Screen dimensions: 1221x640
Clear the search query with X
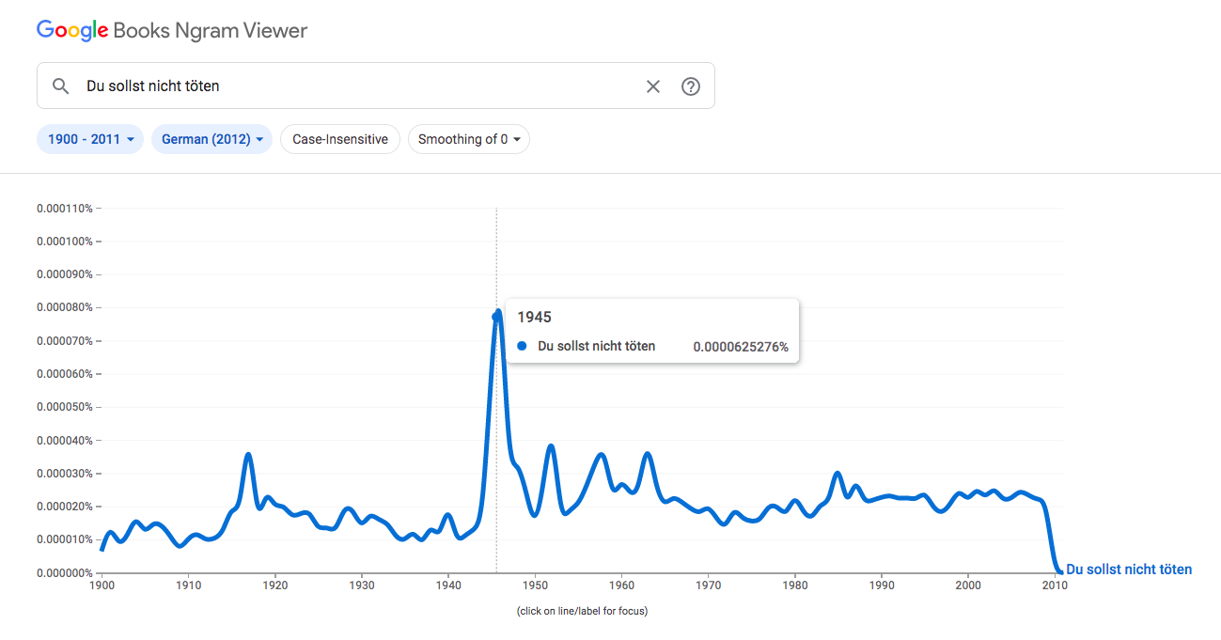(x=653, y=86)
